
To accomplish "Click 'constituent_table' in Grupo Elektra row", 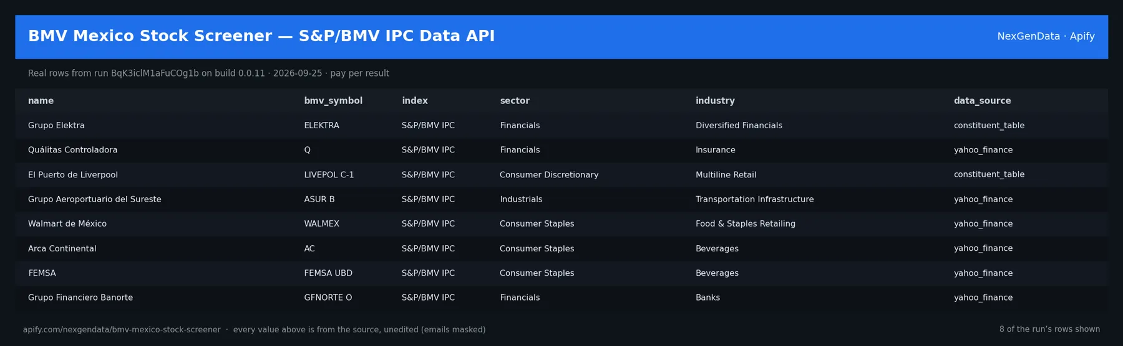I will (x=989, y=126).
